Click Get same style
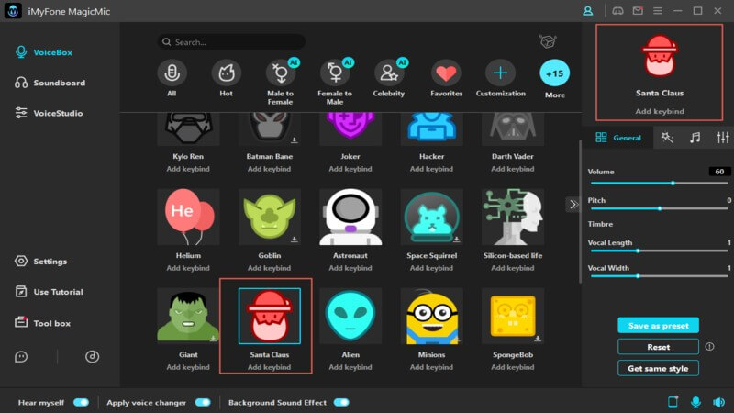The width and height of the screenshot is (734, 413). coord(658,369)
